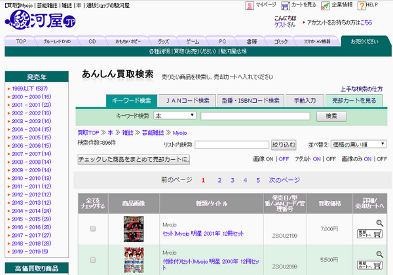Check the box for the 2000年 12冊セット item
393x275 pixels.
pyautogui.click(x=93, y=260)
